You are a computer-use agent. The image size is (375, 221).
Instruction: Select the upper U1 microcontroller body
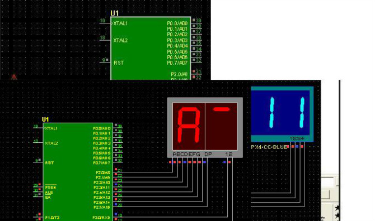(x=151, y=48)
